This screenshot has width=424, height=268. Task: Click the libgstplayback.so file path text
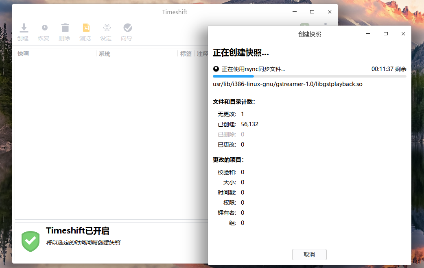(287, 84)
